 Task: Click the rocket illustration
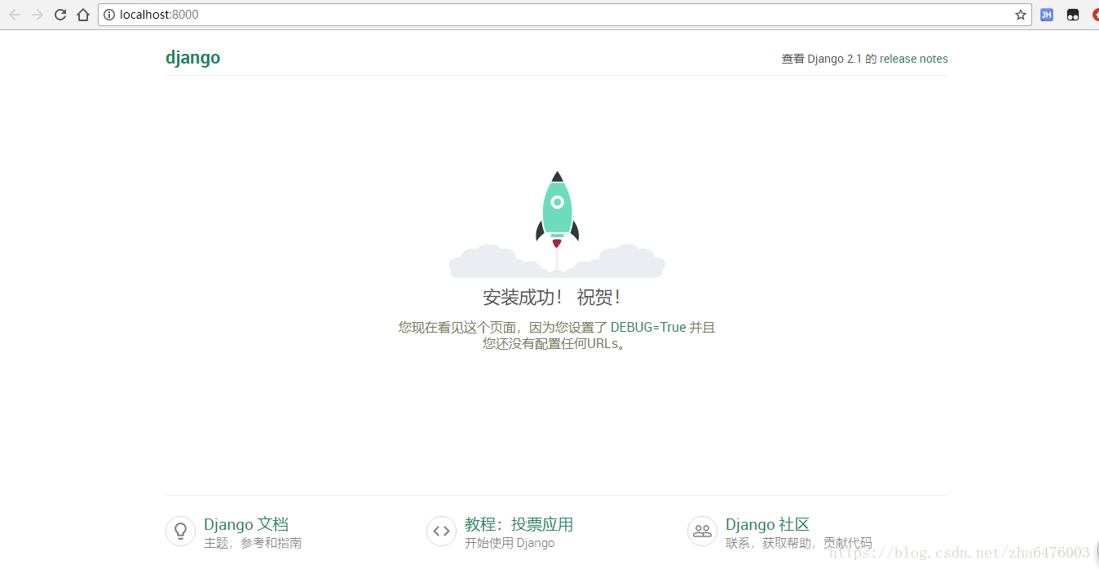pos(557,224)
